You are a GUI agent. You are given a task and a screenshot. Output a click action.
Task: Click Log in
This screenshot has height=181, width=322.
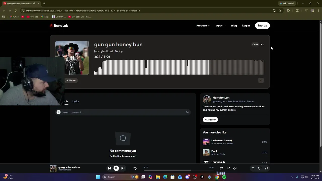246,26
